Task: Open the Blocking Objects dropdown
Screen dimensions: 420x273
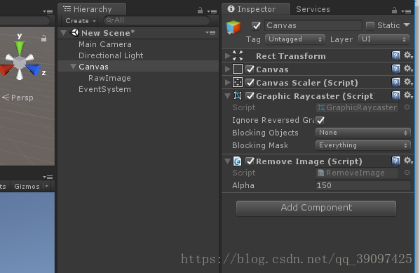Action: pyautogui.click(x=363, y=133)
